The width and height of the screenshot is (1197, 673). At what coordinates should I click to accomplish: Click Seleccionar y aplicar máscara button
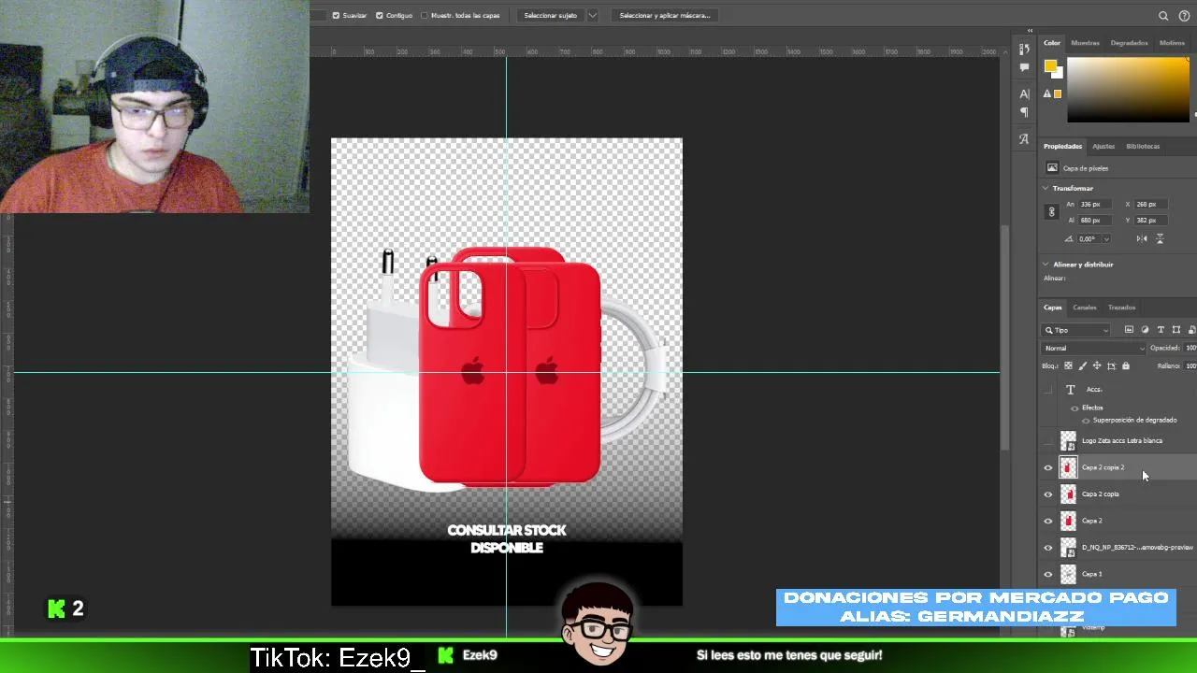665,15
